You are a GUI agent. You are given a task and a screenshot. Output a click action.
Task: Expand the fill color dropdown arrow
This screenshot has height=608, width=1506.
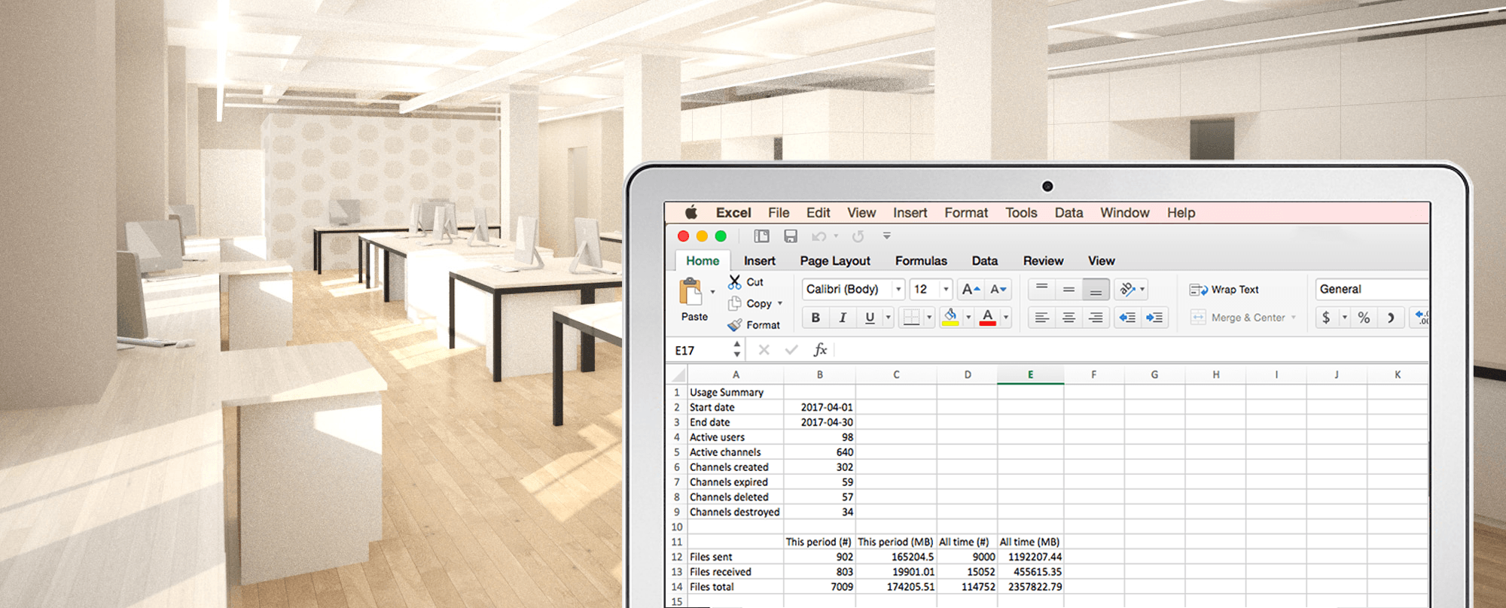point(968,318)
